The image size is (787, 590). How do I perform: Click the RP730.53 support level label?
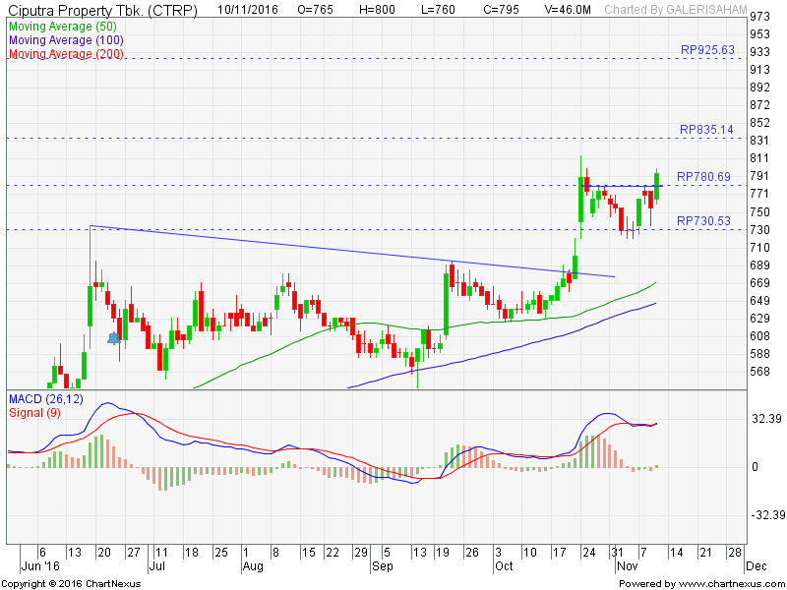click(703, 221)
